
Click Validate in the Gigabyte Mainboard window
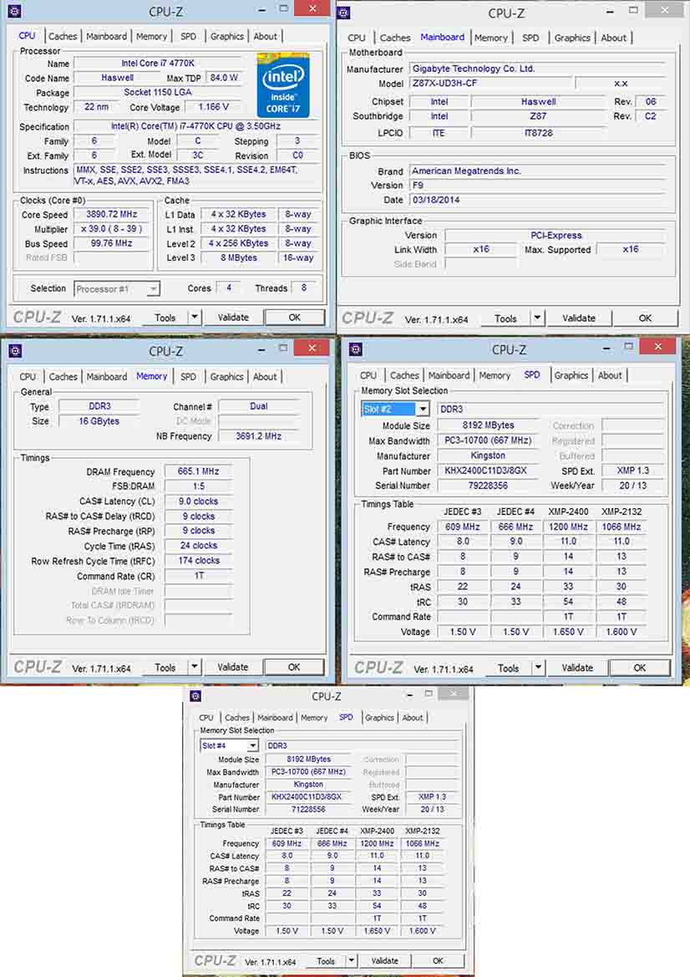[579, 318]
